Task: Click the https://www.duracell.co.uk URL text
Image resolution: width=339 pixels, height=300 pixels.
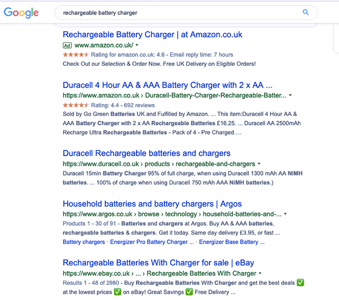Action: (101, 164)
